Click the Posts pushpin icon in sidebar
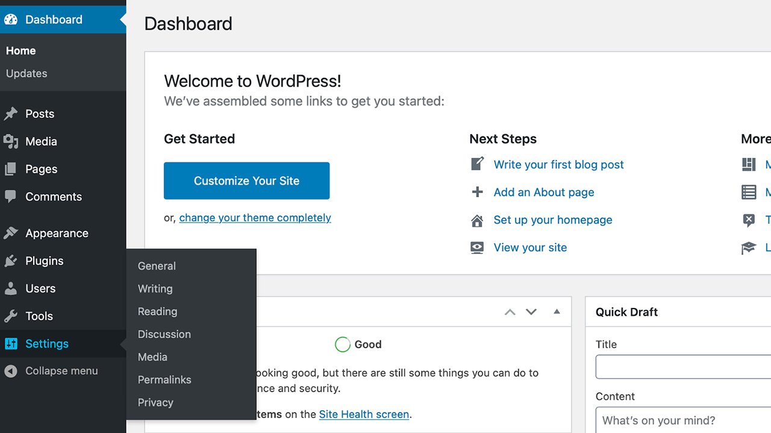The image size is (771, 433). (11, 114)
